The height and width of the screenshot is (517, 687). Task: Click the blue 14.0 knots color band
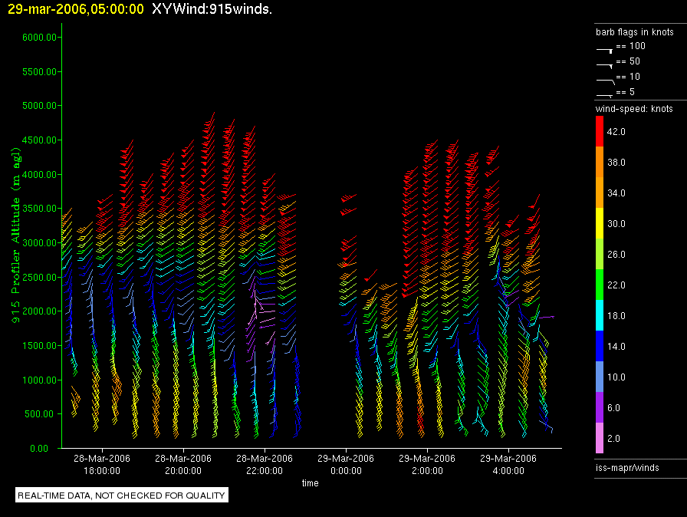pos(600,346)
